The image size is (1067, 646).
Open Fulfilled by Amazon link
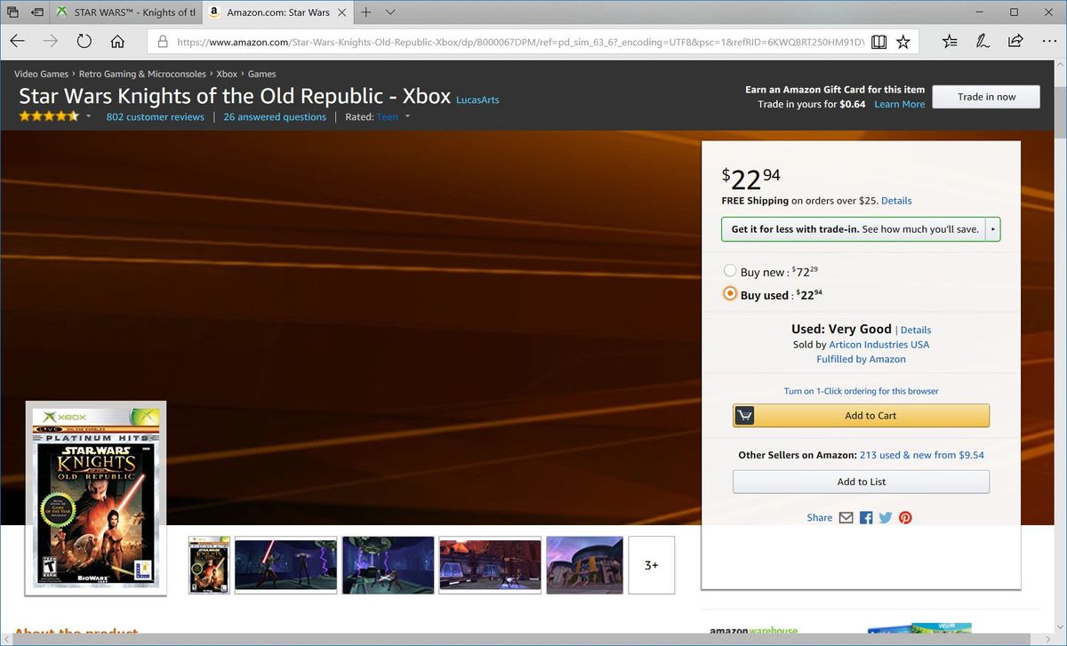coord(861,360)
